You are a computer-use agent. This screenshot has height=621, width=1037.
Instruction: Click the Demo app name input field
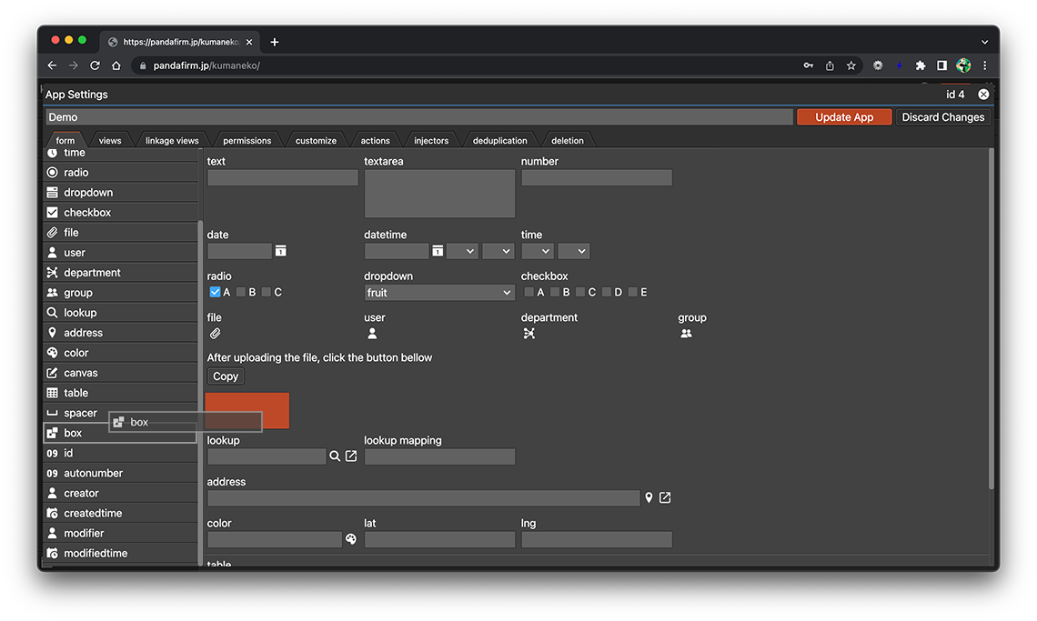[418, 117]
